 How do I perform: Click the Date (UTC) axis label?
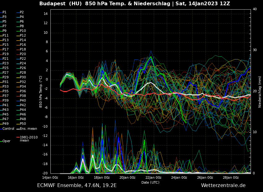[x=150, y=182]
